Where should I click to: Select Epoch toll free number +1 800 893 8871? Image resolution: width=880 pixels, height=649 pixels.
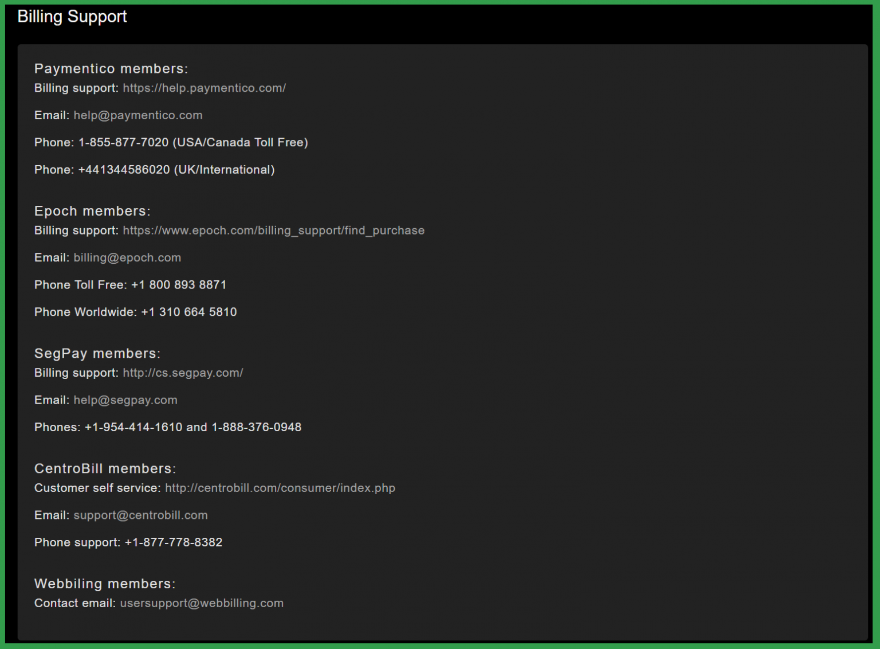click(x=179, y=285)
